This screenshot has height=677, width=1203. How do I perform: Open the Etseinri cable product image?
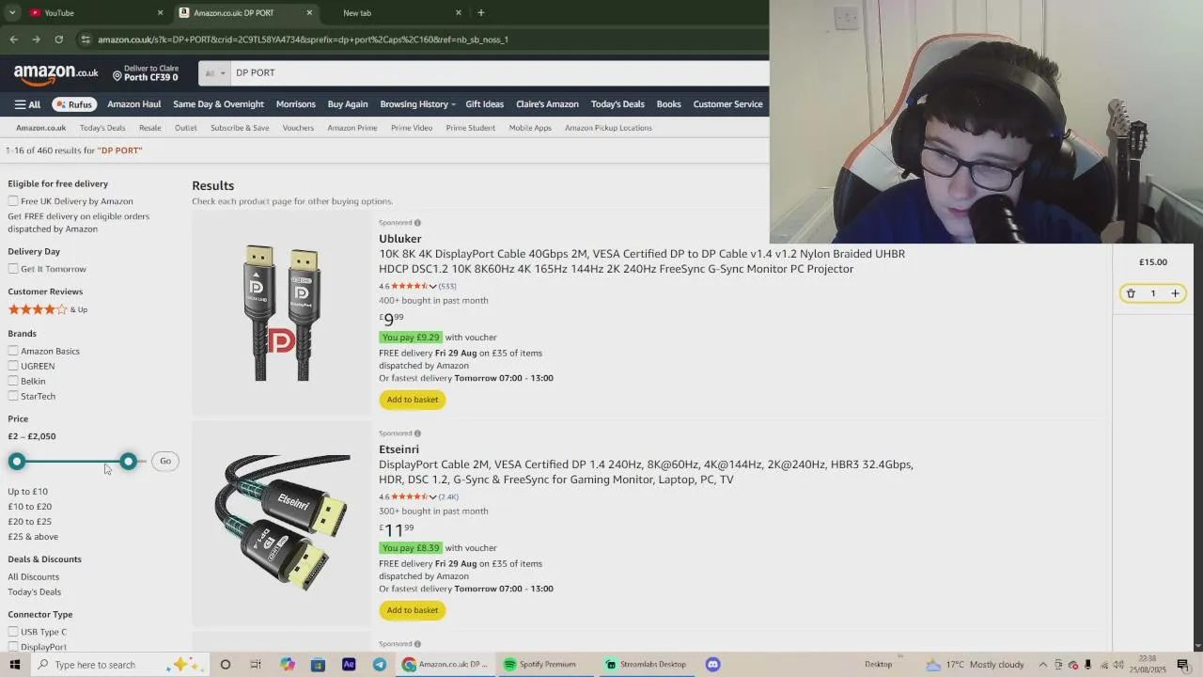pyautogui.click(x=282, y=524)
